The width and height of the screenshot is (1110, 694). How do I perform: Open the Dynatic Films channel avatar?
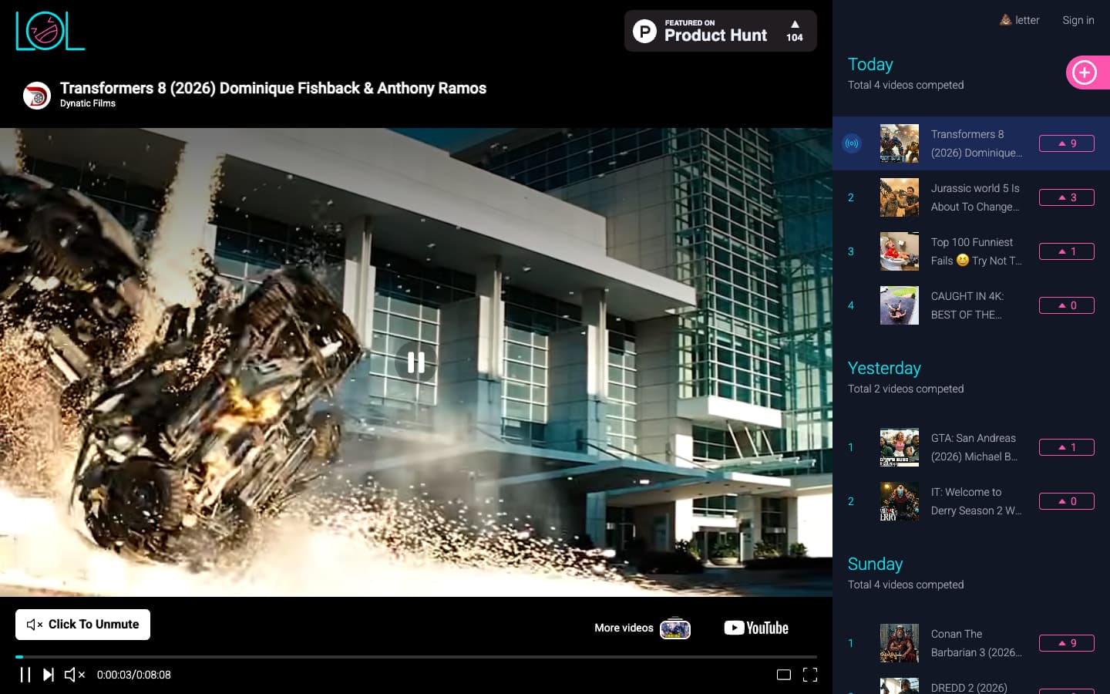point(37,96)
